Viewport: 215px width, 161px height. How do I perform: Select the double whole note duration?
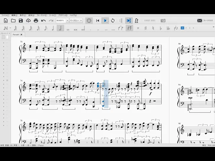[x=75, y=29]
